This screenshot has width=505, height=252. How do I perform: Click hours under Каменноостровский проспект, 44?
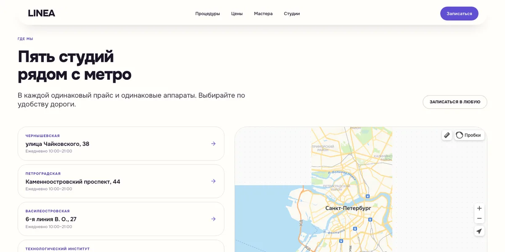pyautogui.click(x=49, y=189)
